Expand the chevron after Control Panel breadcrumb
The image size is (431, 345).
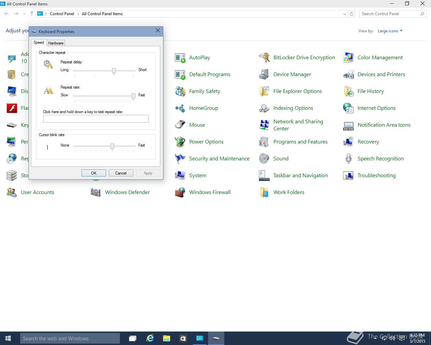pos(78,14)
